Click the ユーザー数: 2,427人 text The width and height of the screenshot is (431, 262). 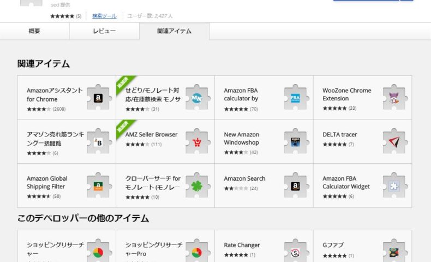click(x=150, y=16)
